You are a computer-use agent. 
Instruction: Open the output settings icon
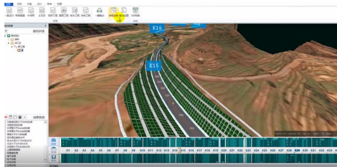(x=124, y=12)
